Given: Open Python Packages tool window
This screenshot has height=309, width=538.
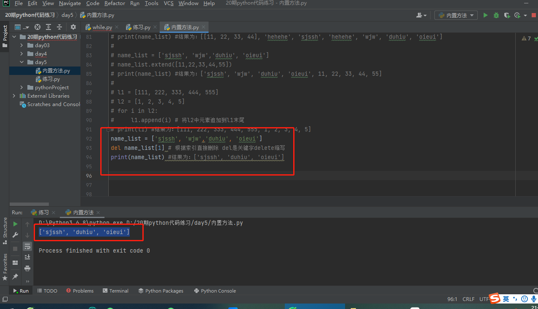Looking at the screenshot, I should pos(161,291).
